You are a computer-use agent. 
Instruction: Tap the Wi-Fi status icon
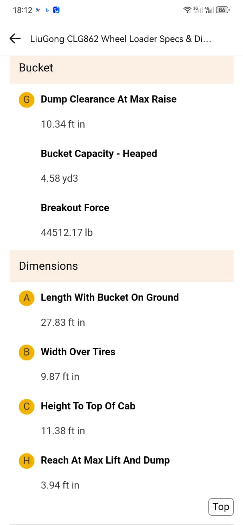187,10
